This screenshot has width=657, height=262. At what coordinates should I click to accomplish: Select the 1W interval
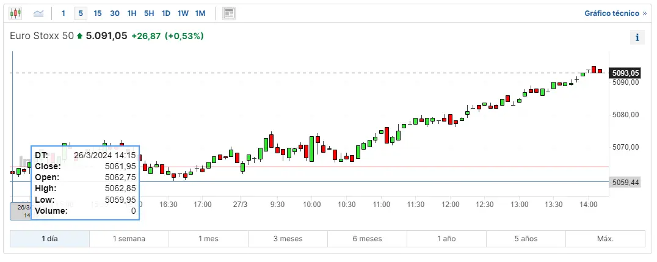point(183,13)
